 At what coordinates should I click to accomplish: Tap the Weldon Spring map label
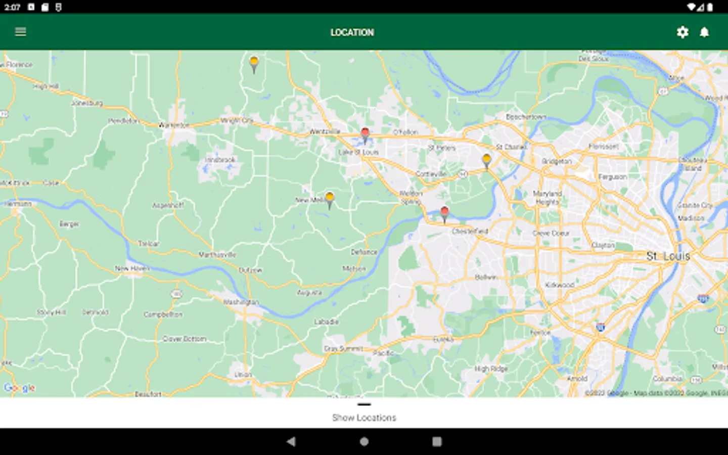[x=411, y=197]
